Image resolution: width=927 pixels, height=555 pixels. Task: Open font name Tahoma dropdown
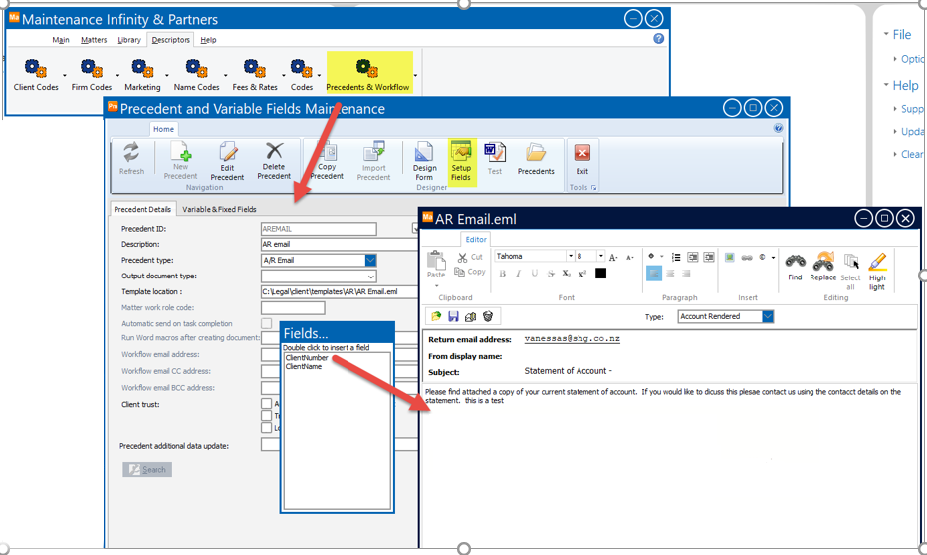570,256
